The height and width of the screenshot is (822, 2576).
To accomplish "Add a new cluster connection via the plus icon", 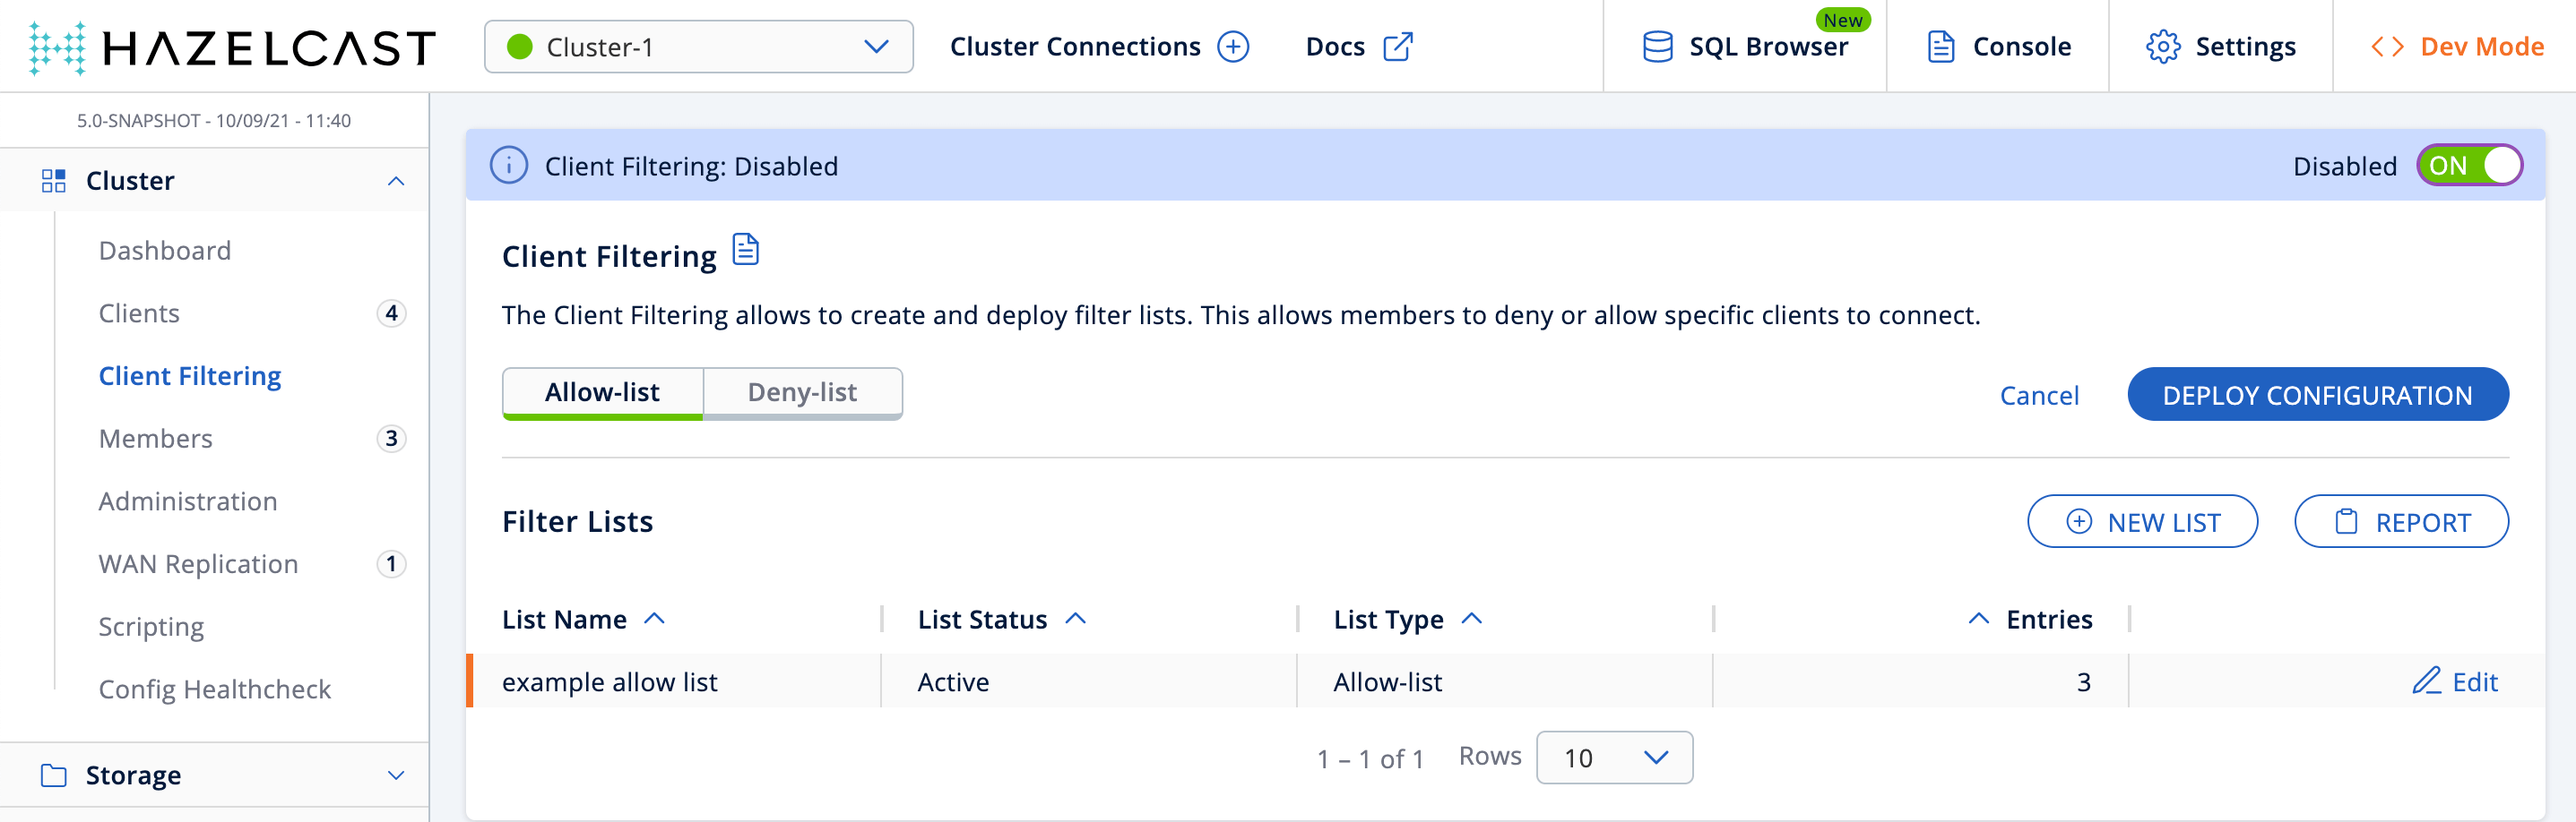I will point(1236,46).
